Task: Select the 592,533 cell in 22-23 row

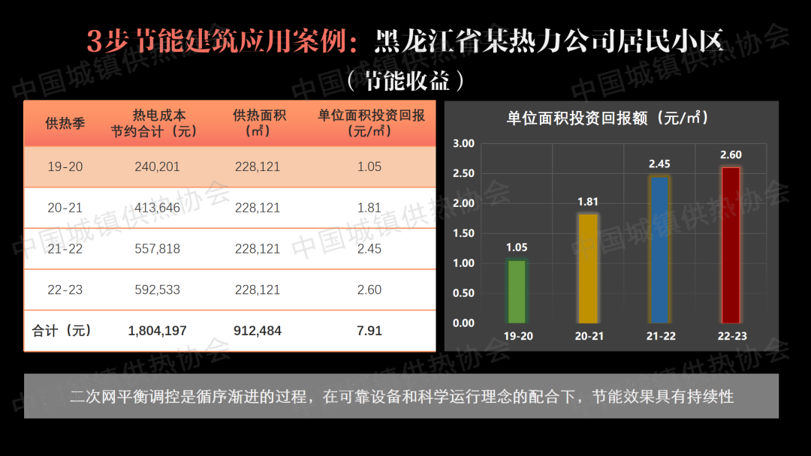Action: tap(158, 289)
